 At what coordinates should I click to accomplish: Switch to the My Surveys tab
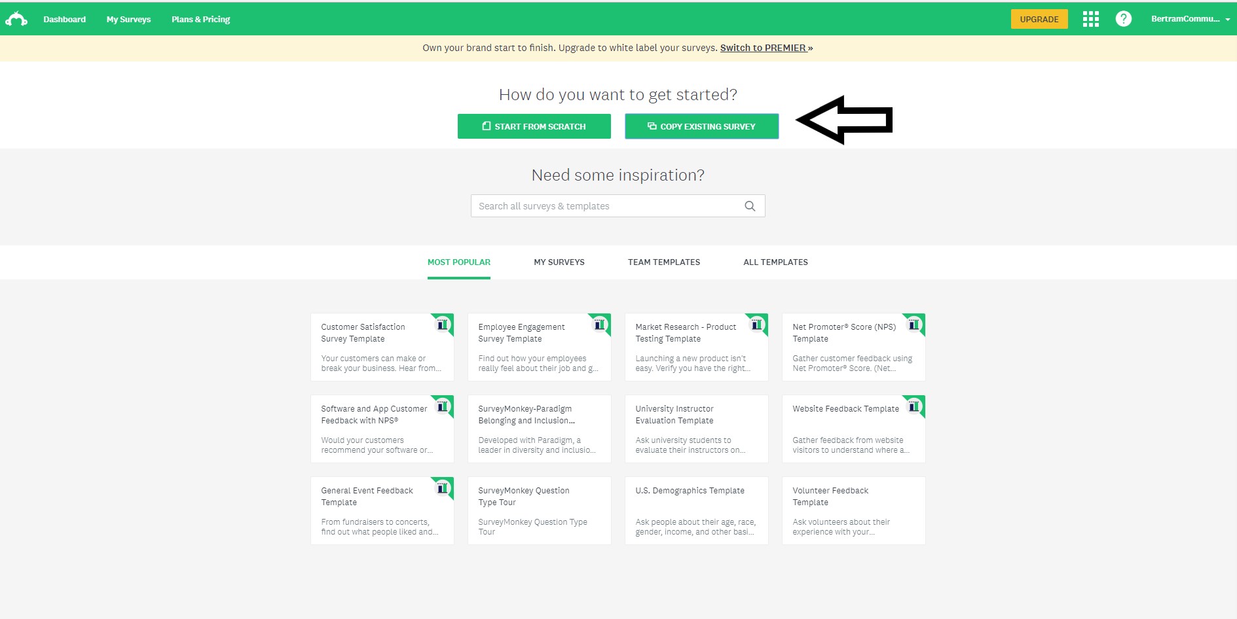pyautogui.click(x=559, y=262)
